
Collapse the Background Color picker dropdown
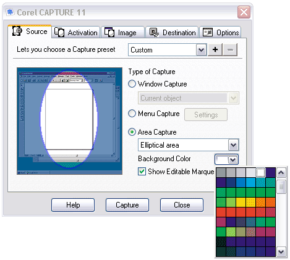tap(232, 159)
